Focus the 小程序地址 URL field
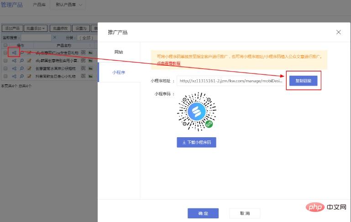This screenshot has height=222, width=351. pyautogui.click(x=231, y=81)
